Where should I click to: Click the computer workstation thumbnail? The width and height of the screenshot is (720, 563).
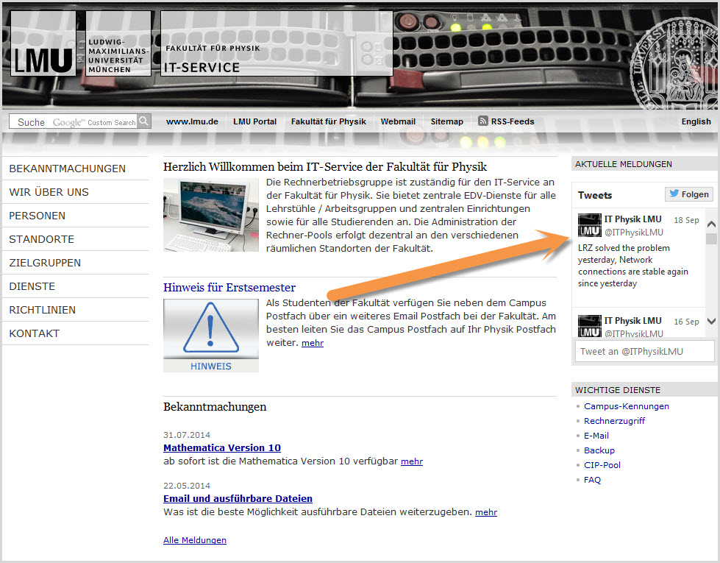(211, 215)
